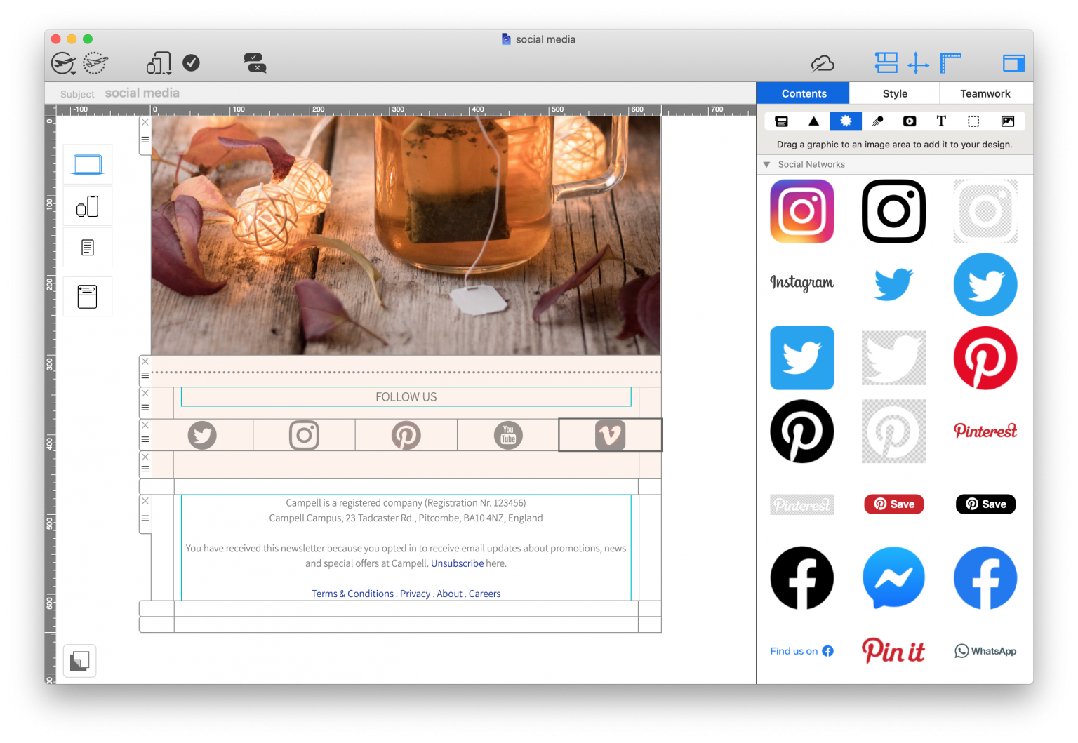
Task: Open the send test mail dropdown arrow
Action: click(x=74, y=72)
